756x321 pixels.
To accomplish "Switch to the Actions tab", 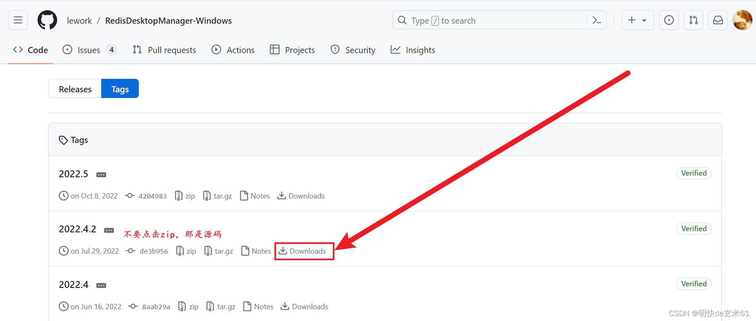I will [233, 50].
